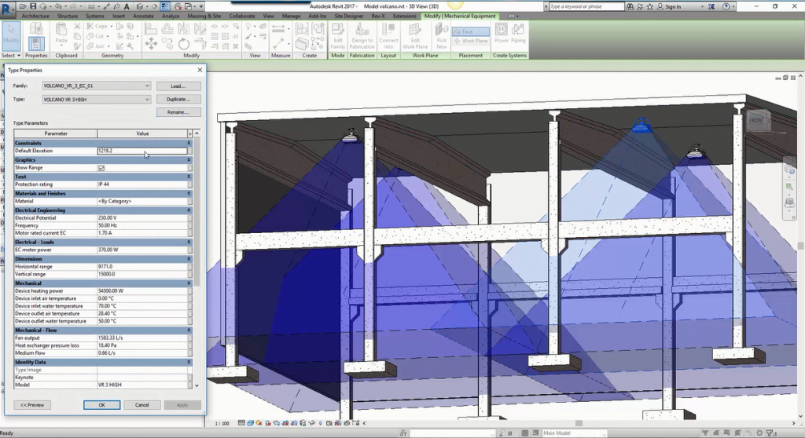
Task: Toggle the Show Range checkbox
Action: pyautogui.click(x=101, y=168)
